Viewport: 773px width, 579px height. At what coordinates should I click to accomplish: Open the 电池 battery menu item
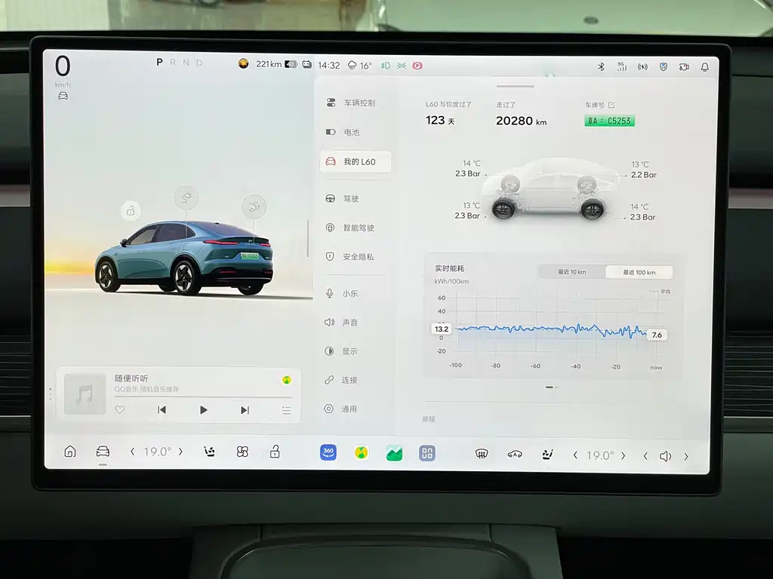tap(352, 132)
